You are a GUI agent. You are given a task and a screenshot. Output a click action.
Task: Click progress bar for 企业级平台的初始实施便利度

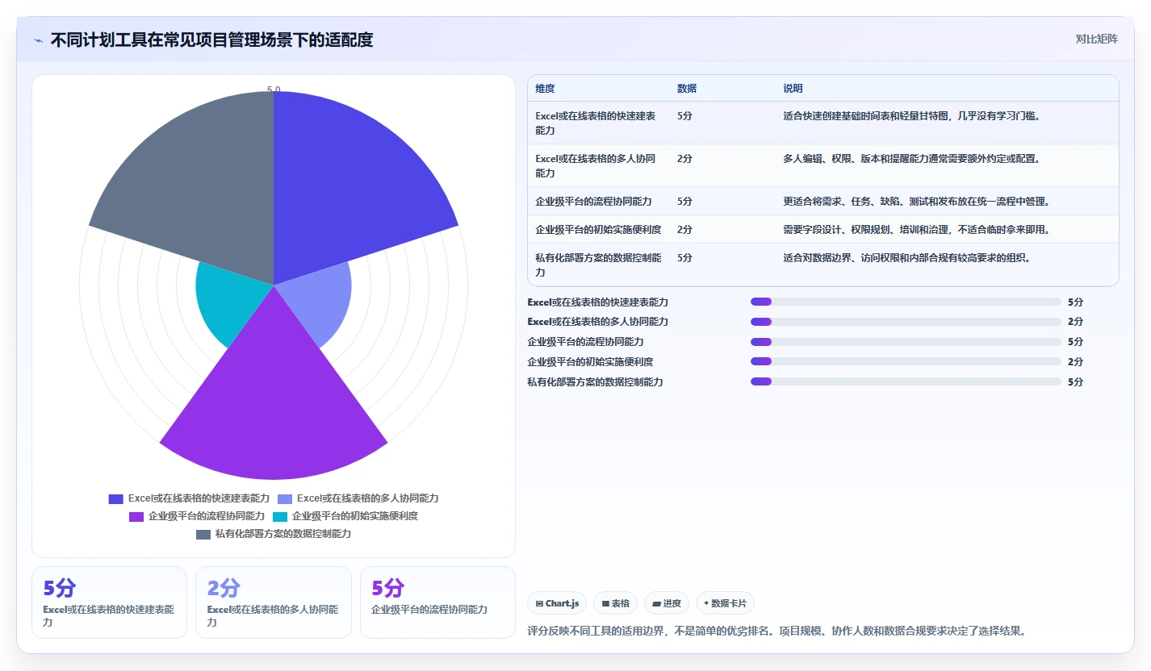click(x=906, y=361)
